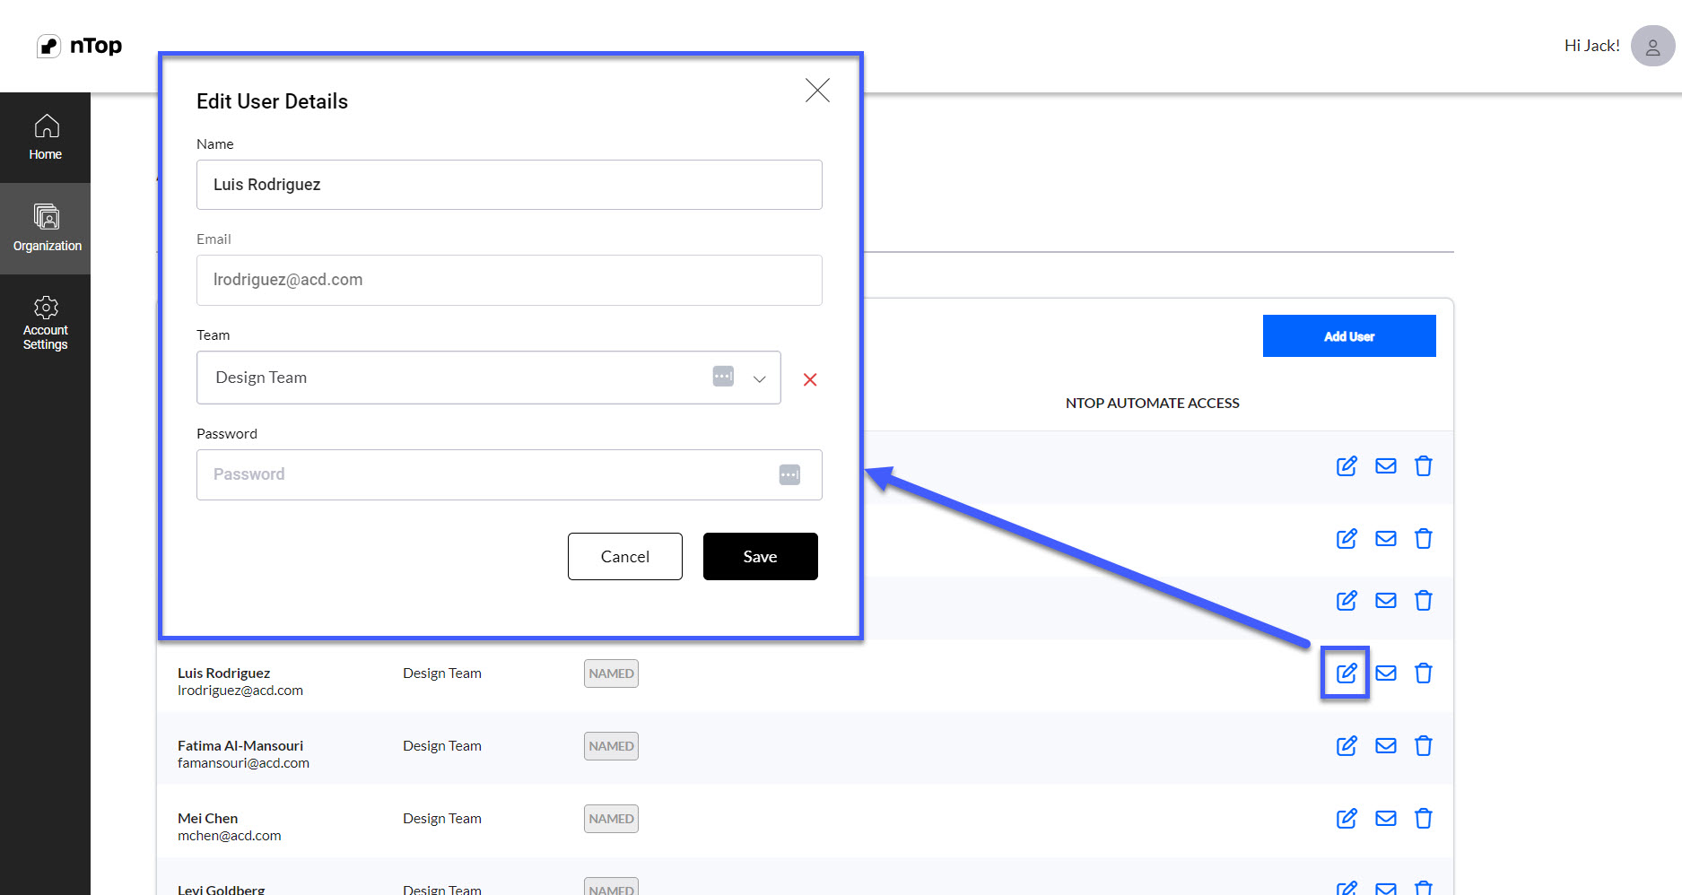This screenshot has width=1682, height=895.
Task: Click email mchen@acd.com in table
Action: point(229,836)
